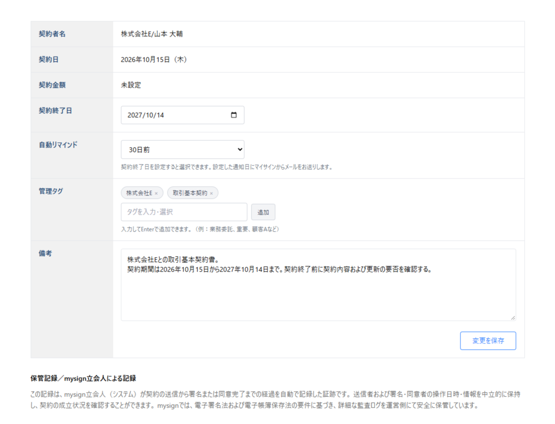Click the 契約終了日 date input 2027/10/14
This screenshot has height=424, width=555.
[x=182, y=115]
